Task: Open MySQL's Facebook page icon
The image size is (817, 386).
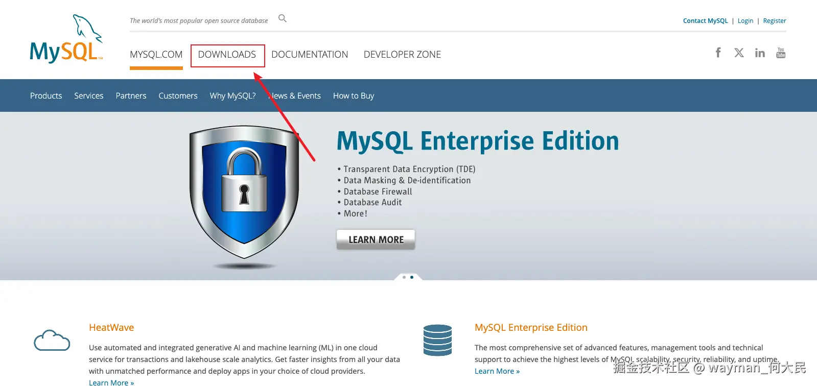Action: point(718,53)
